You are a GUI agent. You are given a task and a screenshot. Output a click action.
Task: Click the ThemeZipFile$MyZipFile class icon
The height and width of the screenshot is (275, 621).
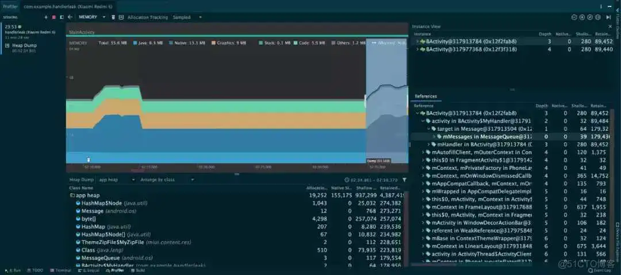click(78, 242)
